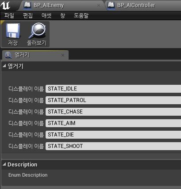Open the 도움말 menu
The height and width of the screenshot is (189, 181).
(81, 15)
